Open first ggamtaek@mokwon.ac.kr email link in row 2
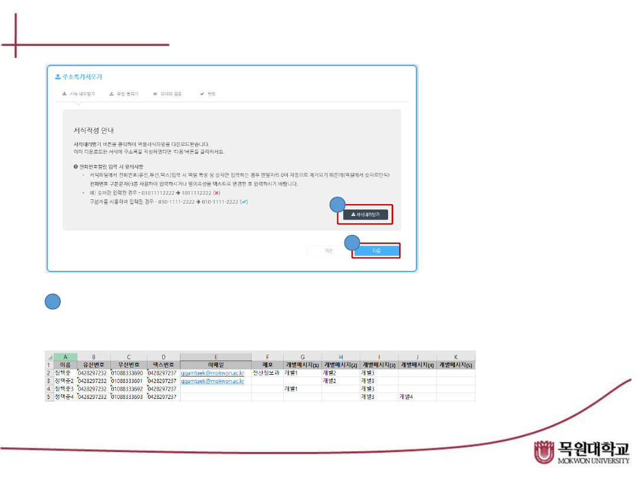This screenshot has width=637, height=478. click(x=212, y=373)
